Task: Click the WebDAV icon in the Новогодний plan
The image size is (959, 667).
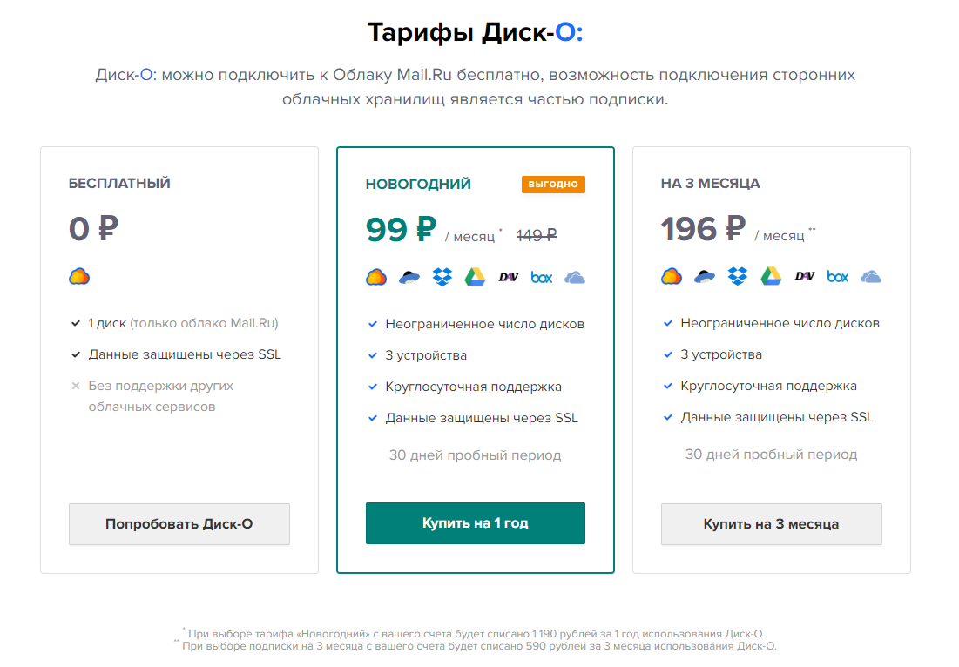Action: [509, 278]
